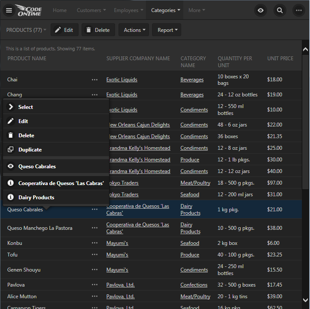Open Dairy Products info entry in context menu
The width and height of the screenshot is (310, 309).
[56, 198]
